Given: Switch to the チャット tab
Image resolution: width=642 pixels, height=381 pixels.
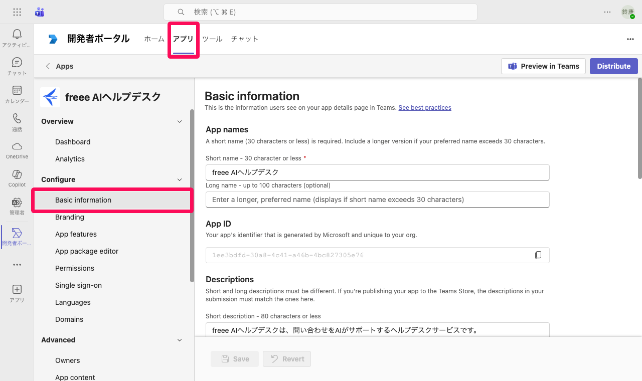Looking at the screenshot, I should [245, 39].
